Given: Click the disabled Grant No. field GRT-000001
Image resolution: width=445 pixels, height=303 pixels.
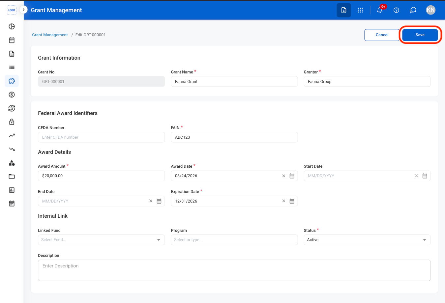Looking at the screenshot, I should [x=101, y=82].
